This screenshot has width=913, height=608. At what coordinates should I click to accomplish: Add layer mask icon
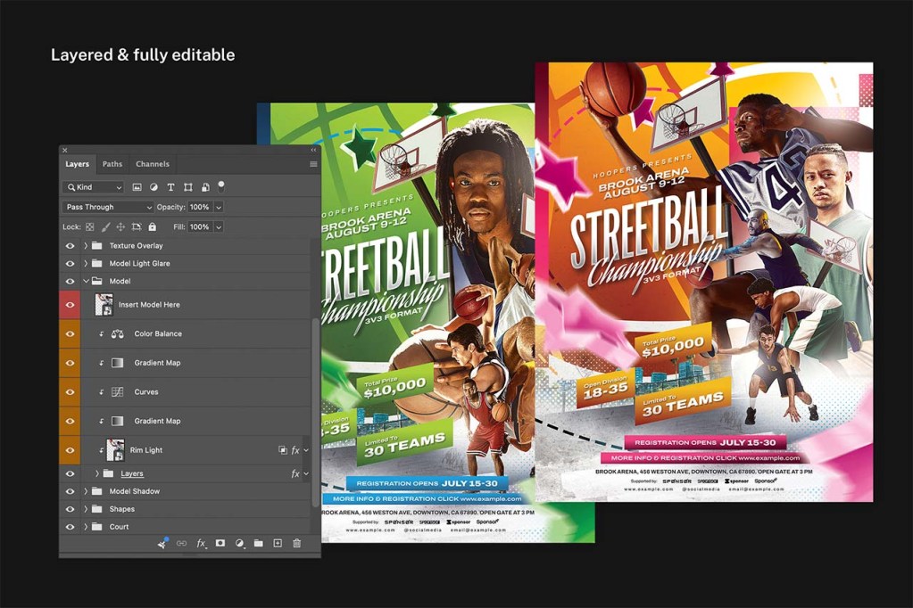tap(220, 543)
